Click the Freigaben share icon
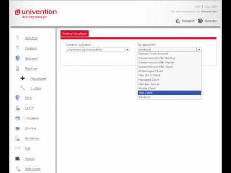The width and height of the screenshot is (231, 173). (x=17, y=118)
